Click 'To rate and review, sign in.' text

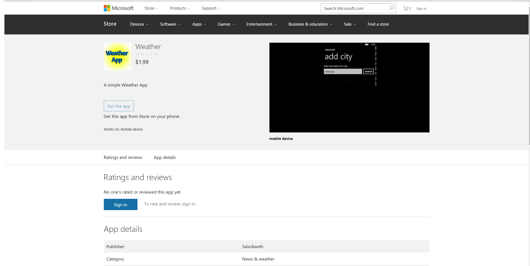coord(170,204)
